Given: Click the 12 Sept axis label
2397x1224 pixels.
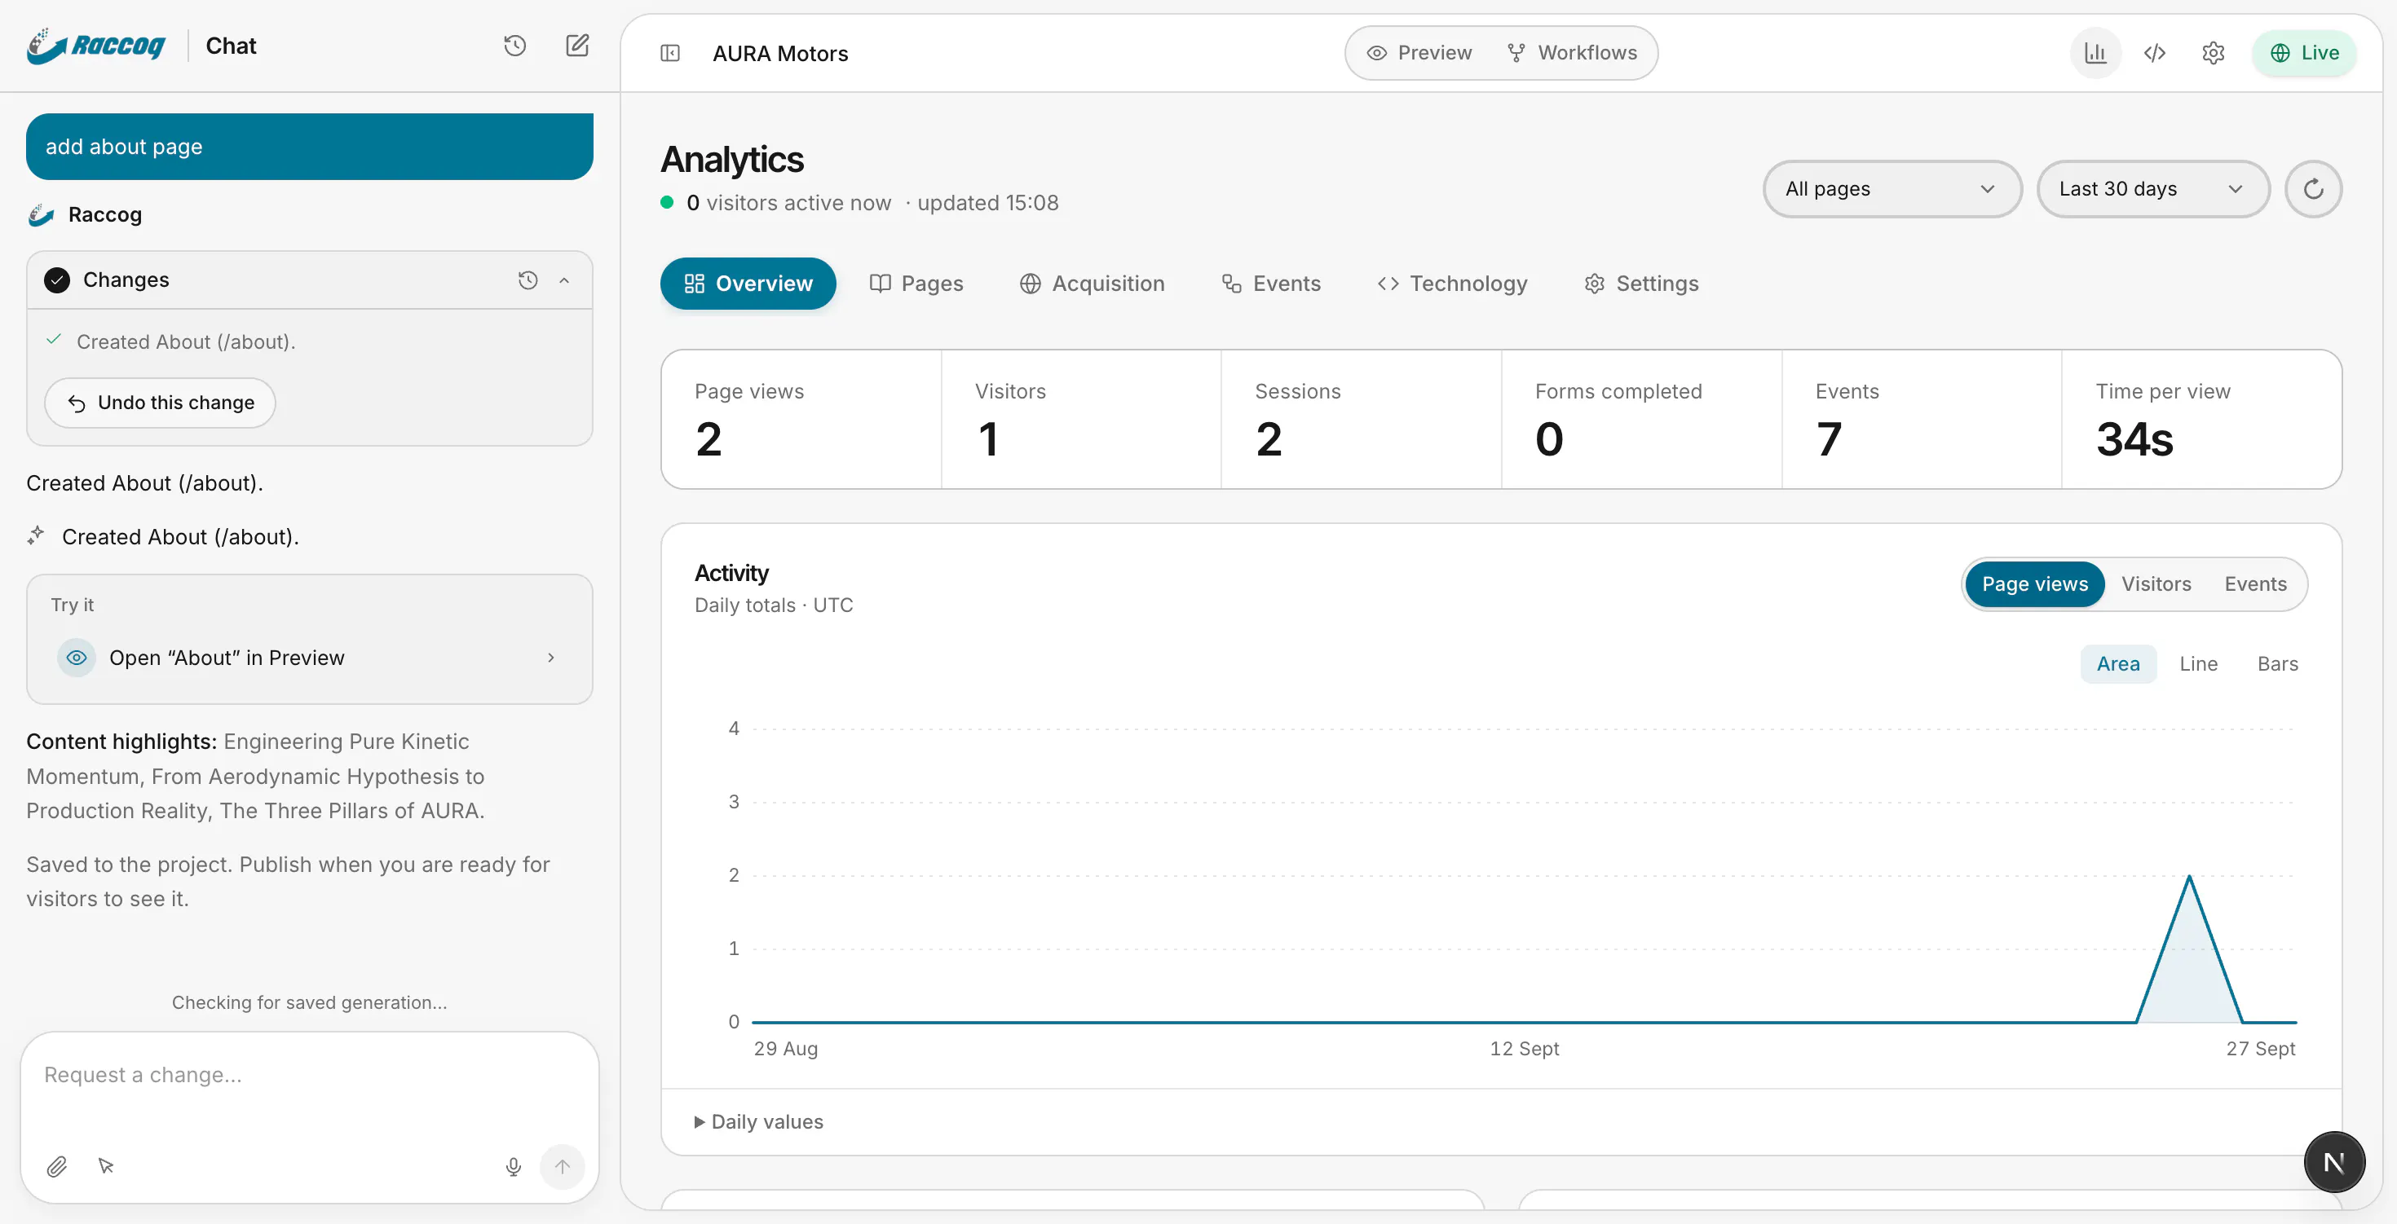Looking at the screenshot, I should click(x=1524, y=1048).
